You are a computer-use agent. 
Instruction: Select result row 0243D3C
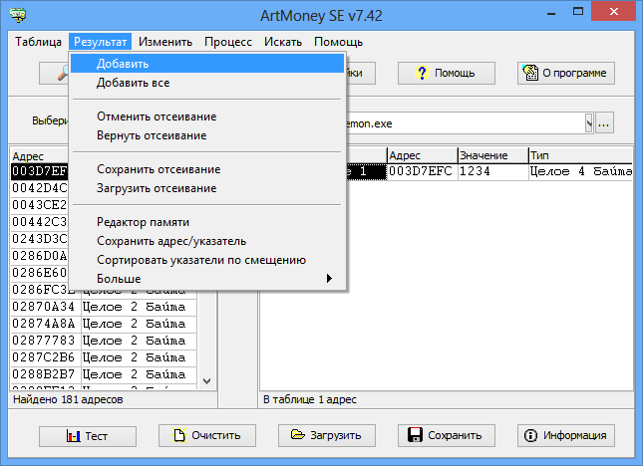click(39, 239)
